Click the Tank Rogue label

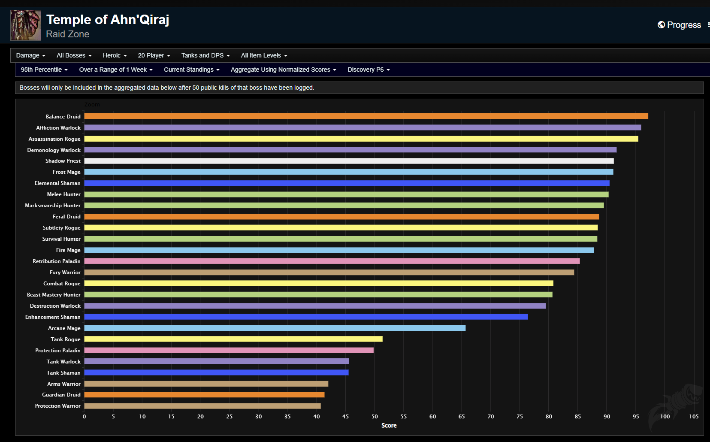pyautogui.click(x=66, y=339)
